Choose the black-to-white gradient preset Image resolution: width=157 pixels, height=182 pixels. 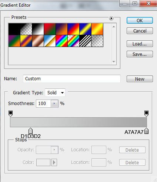coord(38,29)
